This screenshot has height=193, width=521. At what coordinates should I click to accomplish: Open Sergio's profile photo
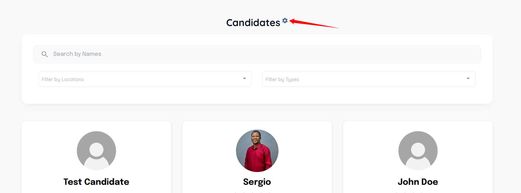coord(257,150)
